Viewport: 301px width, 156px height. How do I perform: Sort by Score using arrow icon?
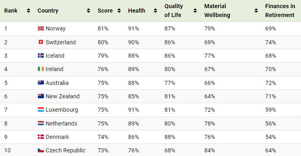tap(119, 11)
